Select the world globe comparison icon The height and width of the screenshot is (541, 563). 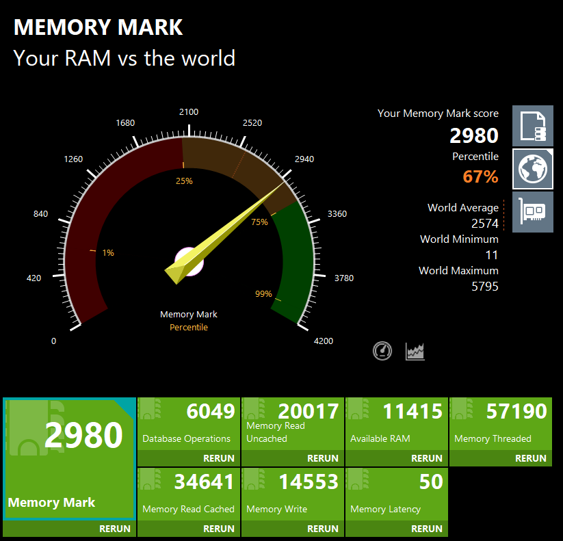pos(532,169)
